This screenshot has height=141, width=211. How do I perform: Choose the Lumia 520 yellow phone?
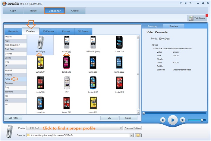(40, 63)
